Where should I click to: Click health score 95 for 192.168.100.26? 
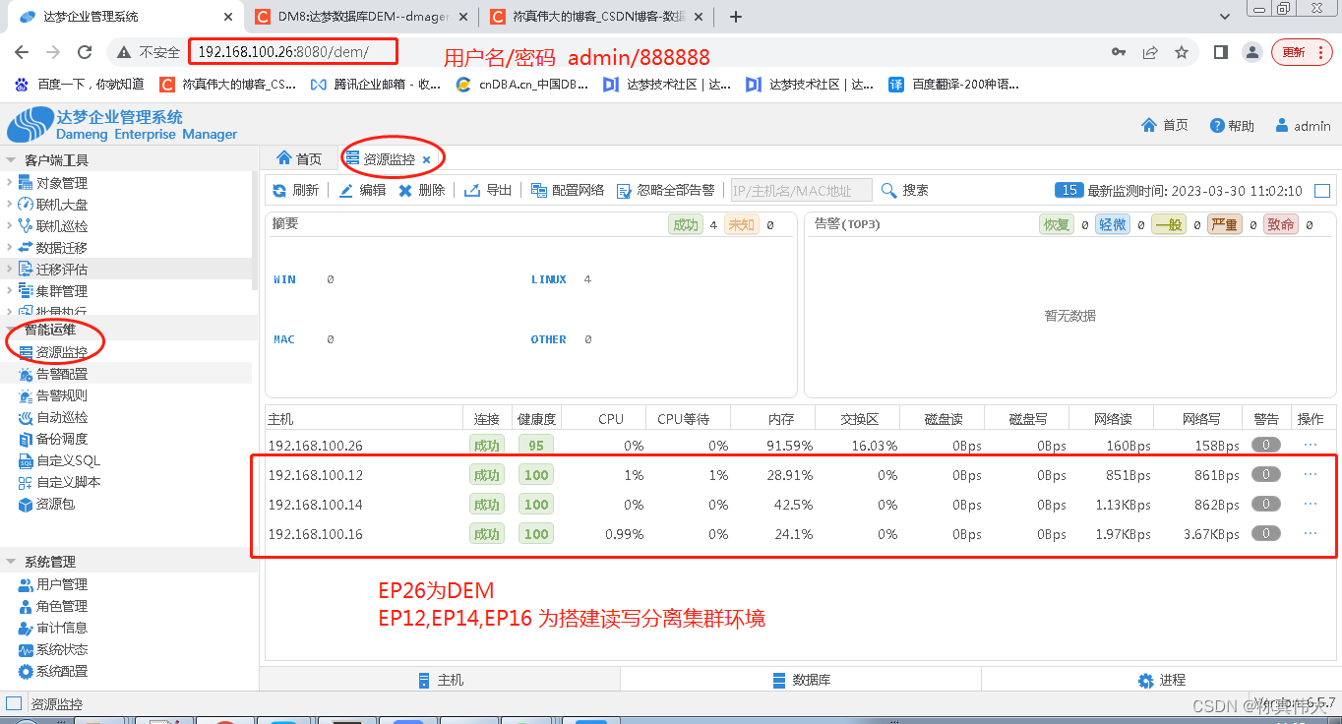coord(536,446)
